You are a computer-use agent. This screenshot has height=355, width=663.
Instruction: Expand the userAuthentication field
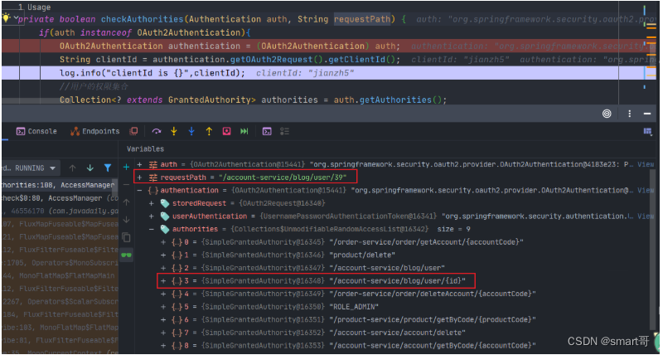pyautogui.click(x=152, y=216)
